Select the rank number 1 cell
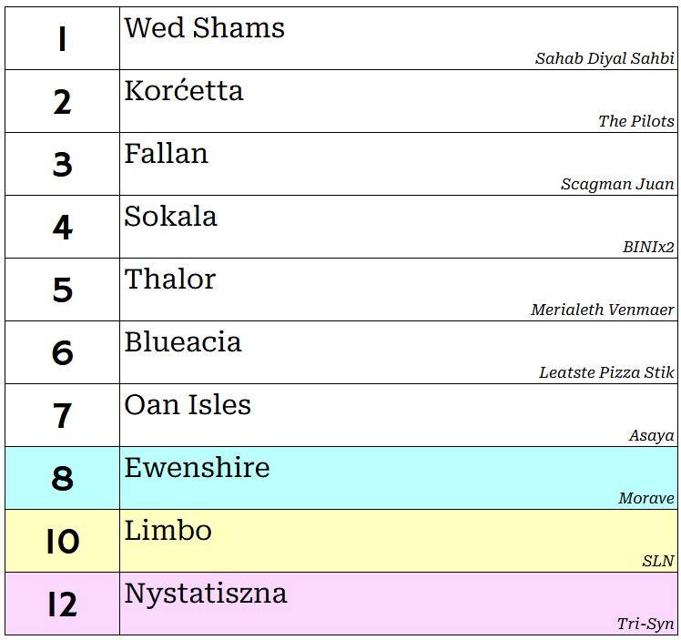The height and width of the screenshot is (640, 681). (x=62, y=38)
